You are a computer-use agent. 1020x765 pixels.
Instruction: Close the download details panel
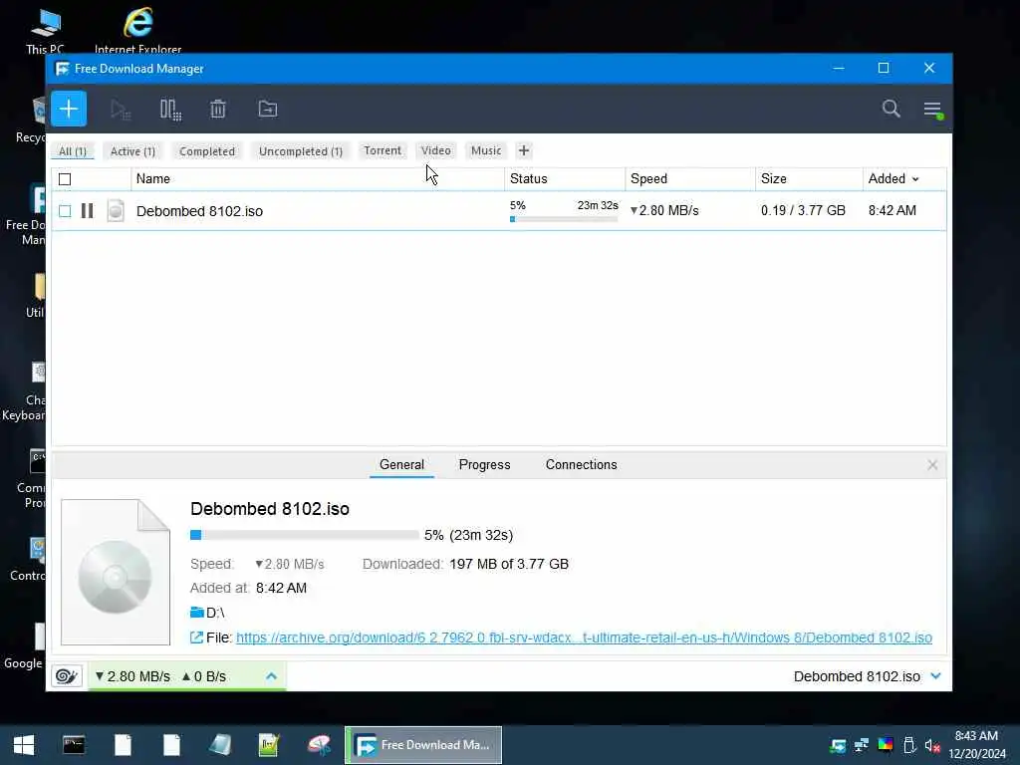point(932,465)
